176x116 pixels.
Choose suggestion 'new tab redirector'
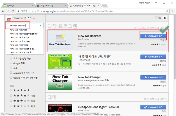(x=19, y=37)
